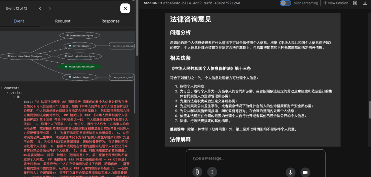The height and width of the screenshot is (177, 371).
Task: Select execute_retrieval tool node
Action: (x=122, y=46)
